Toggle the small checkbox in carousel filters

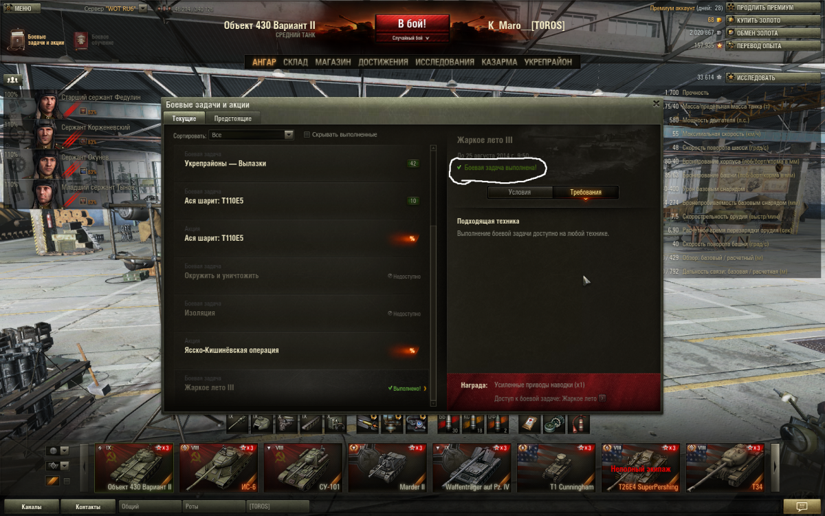pos(67,481)
